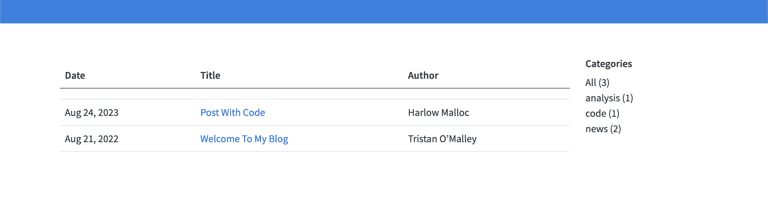Sort the listing by Date column header
768x197 pixels.
75,76
